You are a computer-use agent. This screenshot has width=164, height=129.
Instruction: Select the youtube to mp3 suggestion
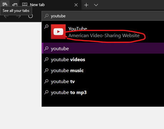pyautogui.click(x=103, y=92)
